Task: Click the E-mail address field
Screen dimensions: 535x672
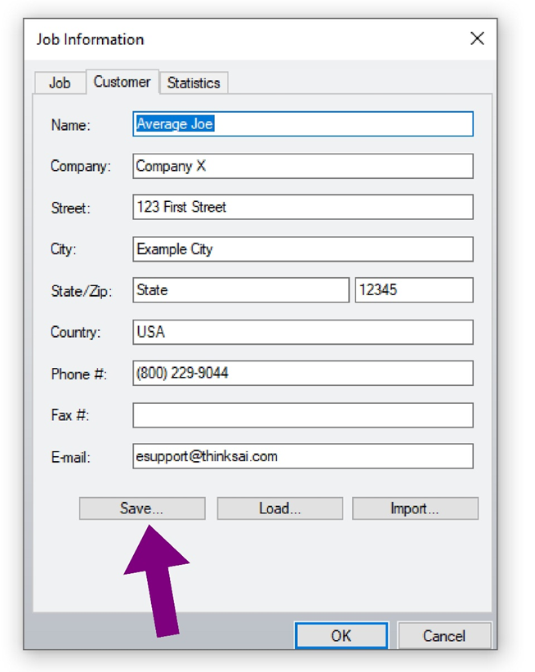Action: pos(303,456)
